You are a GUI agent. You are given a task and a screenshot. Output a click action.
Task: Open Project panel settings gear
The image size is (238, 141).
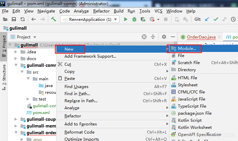pyautogui.click(x=164, y=37)
